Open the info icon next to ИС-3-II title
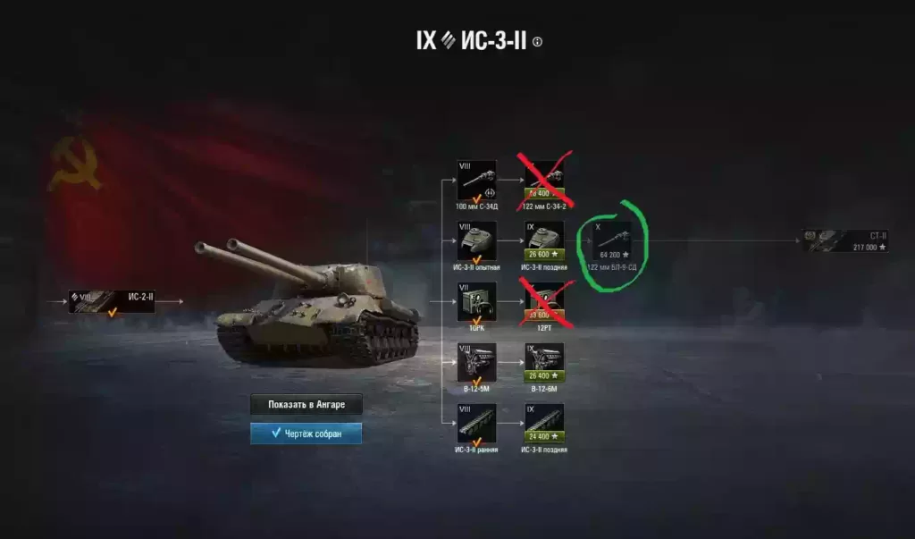 click(537, 42)
